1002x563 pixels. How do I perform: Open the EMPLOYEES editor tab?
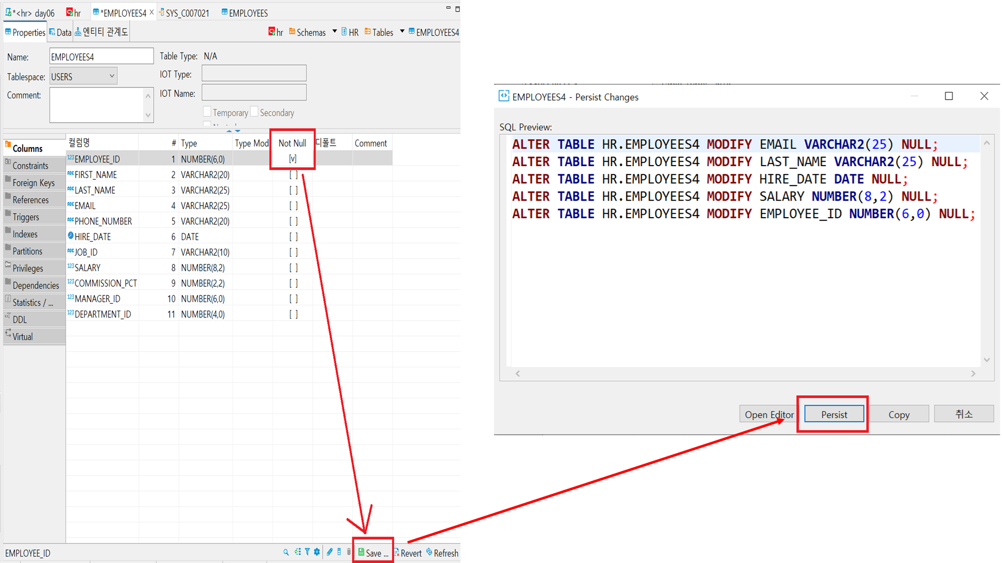[x=244, y=13]
